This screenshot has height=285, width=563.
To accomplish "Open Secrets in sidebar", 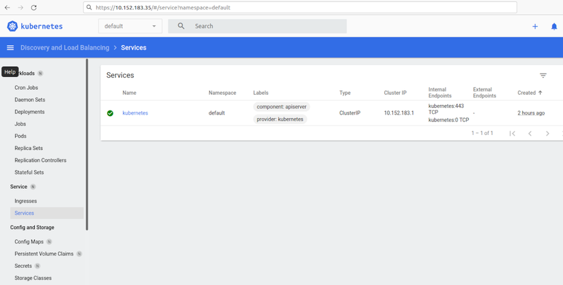I will [x=23, y=266].
